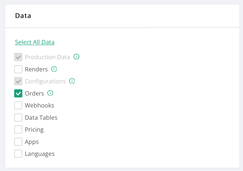Click info icon next to Configurations
The height and width of the screenshot is (171, 243).
tap(72, 81)
